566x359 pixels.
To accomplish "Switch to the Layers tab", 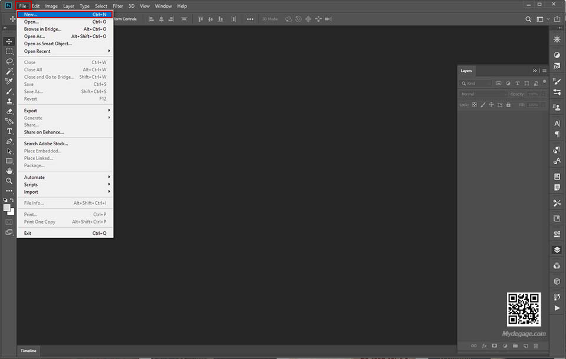I will tap(466, 71).
